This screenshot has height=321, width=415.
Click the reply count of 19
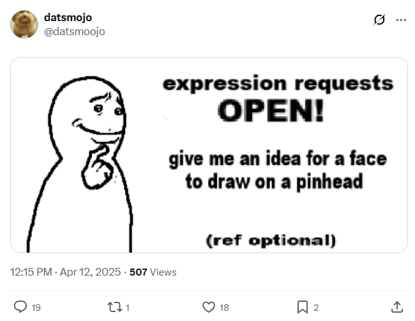pyautogui.click(x=36, y=308)
